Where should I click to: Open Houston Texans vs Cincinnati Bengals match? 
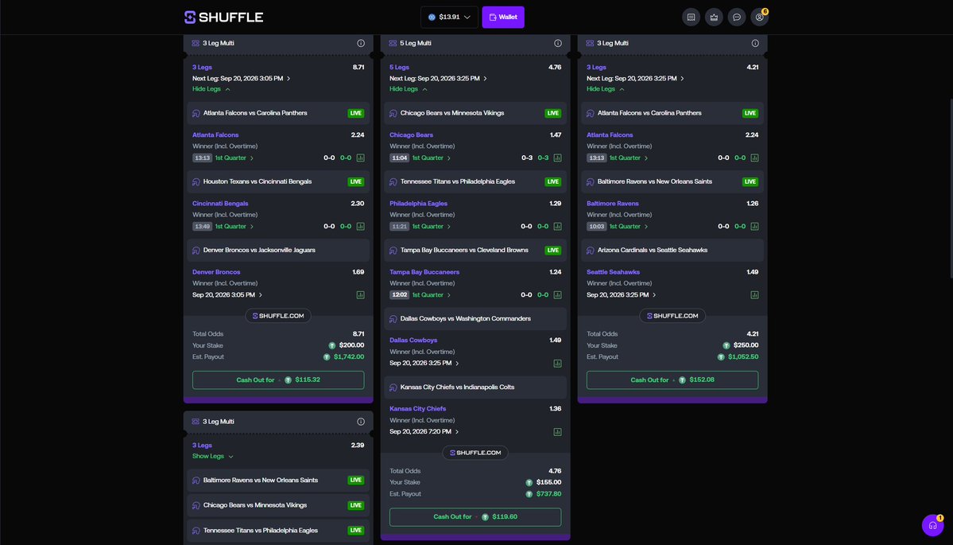tap(278, 182)
